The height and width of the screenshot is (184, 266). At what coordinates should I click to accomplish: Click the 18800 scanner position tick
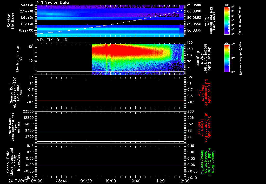tap(28, 118)
